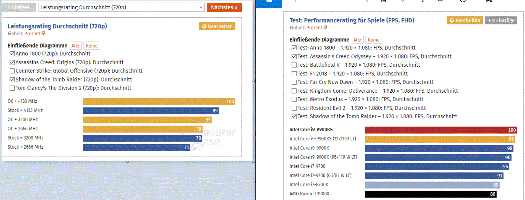This screenshot has height=200, width=525.
Task: Click heading 'Test: Performancerating für Spiele (FPS, FHD)'
Action: [x=352, y=20]
